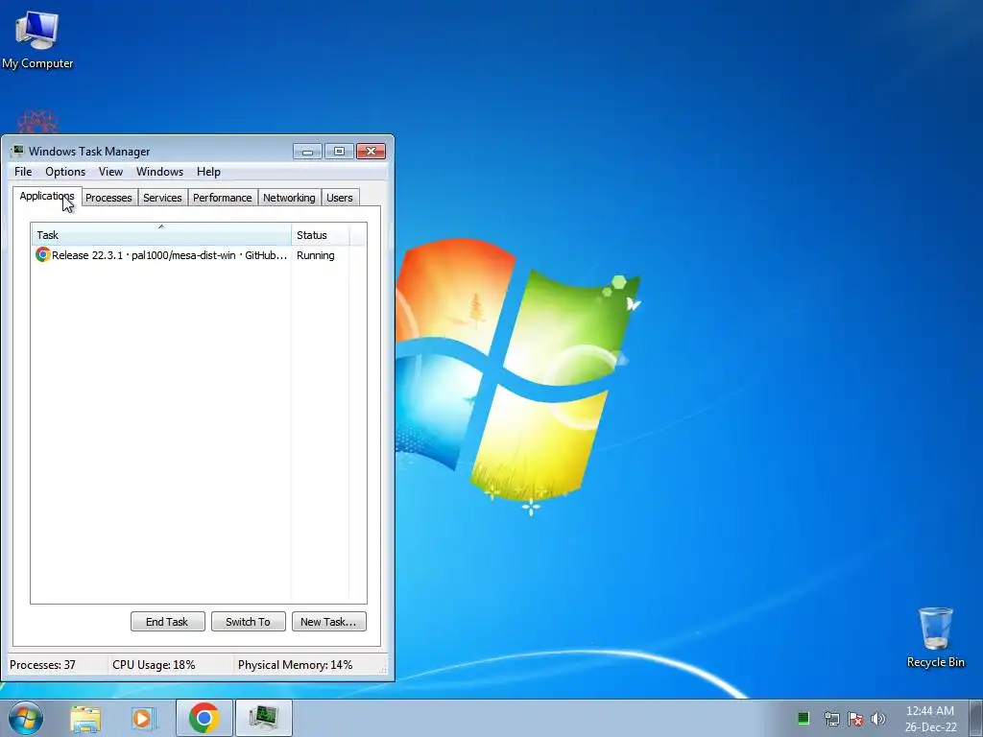Open the Windows menu
This screenshot has width=983, height=737.
tap(160, 172)
